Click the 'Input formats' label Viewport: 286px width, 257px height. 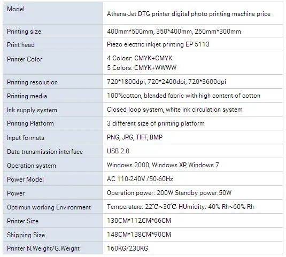(x=26, y=138)
